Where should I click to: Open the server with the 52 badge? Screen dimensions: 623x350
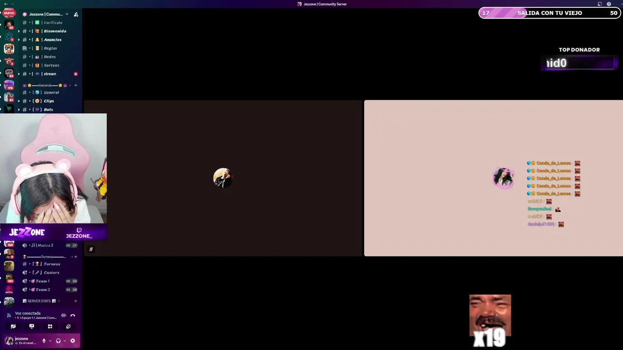point(9,25)
